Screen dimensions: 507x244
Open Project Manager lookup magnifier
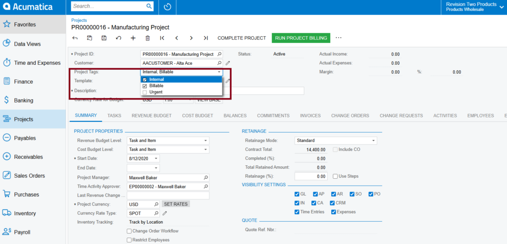pyautogui.click(x=205, y=178)
